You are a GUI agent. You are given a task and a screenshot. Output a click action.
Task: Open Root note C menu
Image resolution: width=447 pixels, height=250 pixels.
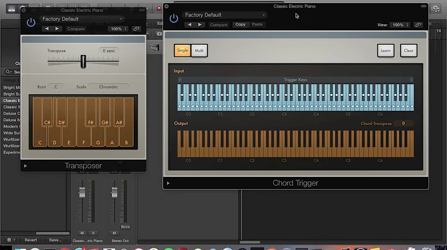point(56,87)
